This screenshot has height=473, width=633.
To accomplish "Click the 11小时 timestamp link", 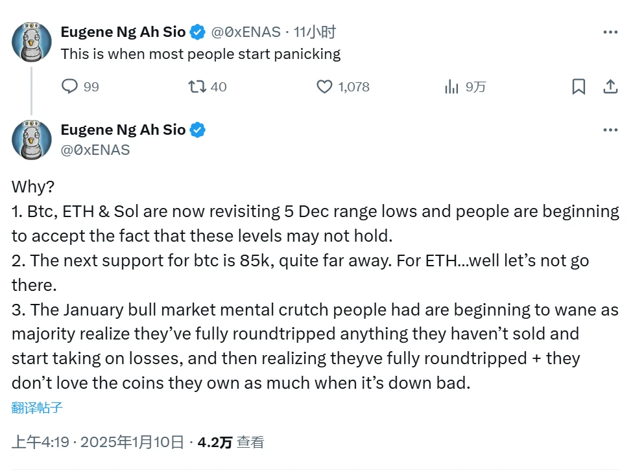I will pos(315,32).
